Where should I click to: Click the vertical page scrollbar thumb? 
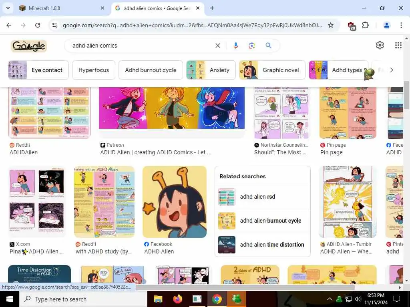[x=406, y=95]
